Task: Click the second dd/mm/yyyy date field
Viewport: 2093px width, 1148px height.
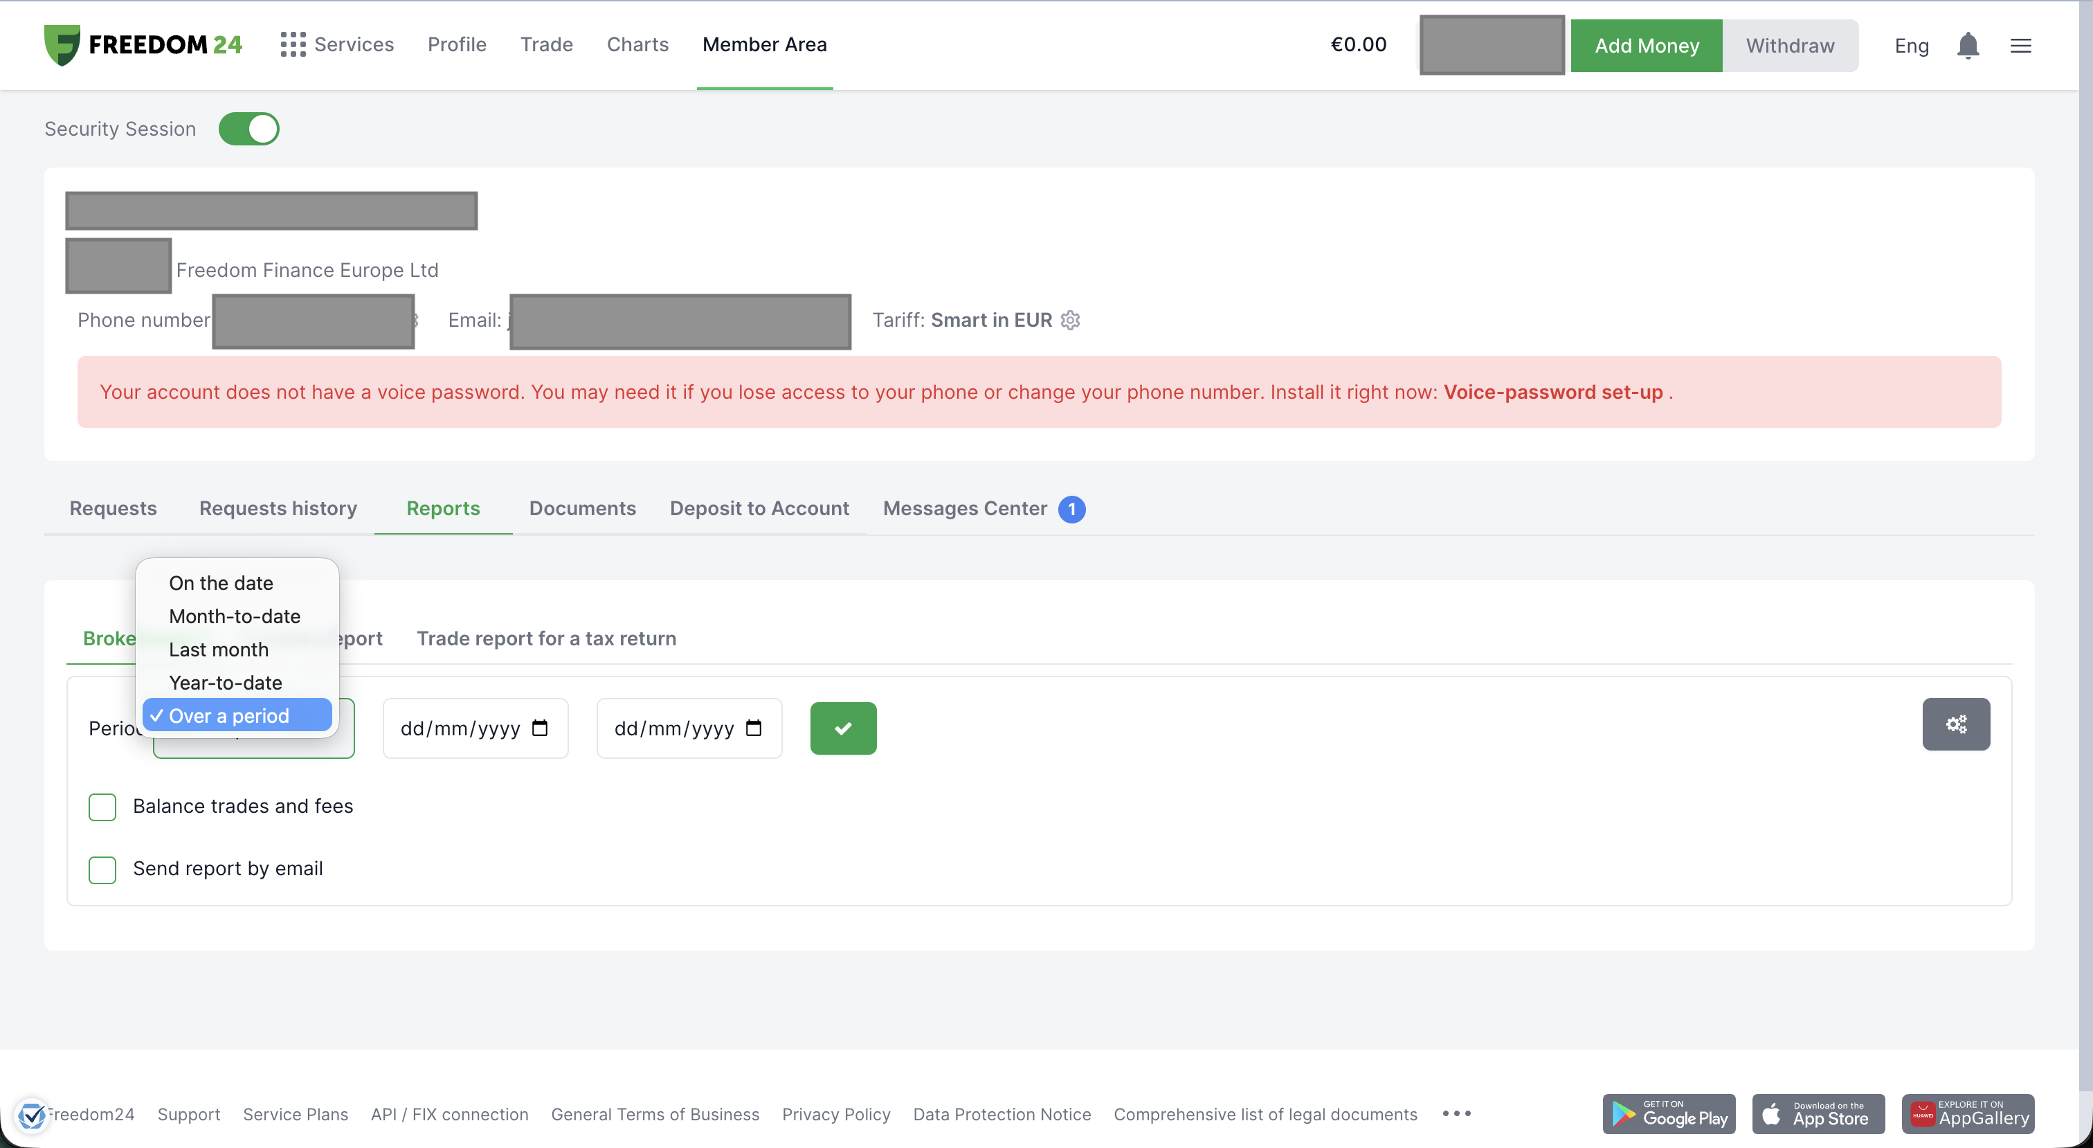Action: 689,728
